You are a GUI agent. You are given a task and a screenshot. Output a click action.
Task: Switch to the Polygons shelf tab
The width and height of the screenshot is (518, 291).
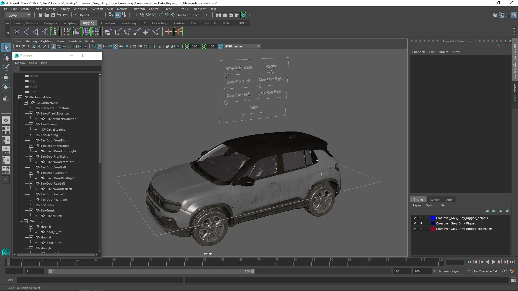[x=50, y=23]
